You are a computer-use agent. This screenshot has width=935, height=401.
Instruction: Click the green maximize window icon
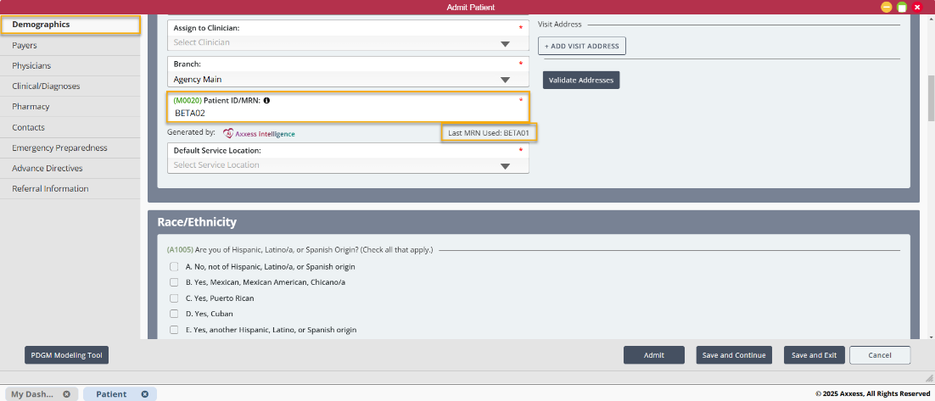pos(902,7)
